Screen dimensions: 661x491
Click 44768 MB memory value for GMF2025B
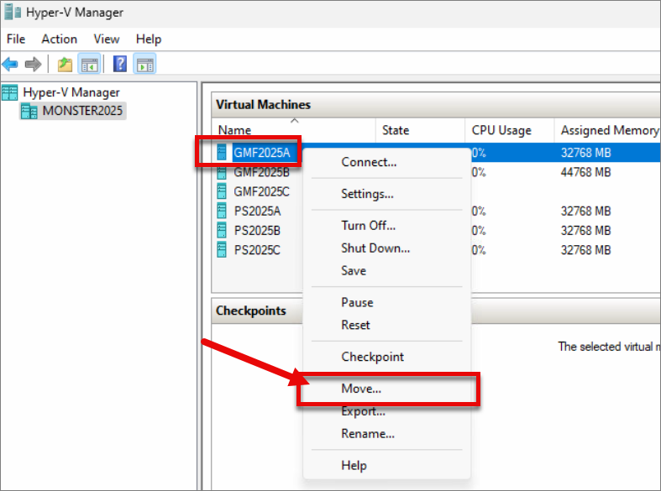point(585,172)
